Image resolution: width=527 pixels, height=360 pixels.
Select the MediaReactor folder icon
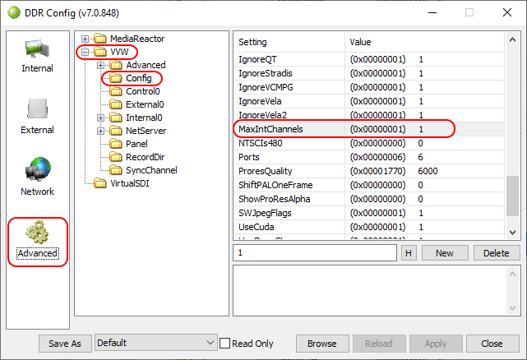click(100, 39)
